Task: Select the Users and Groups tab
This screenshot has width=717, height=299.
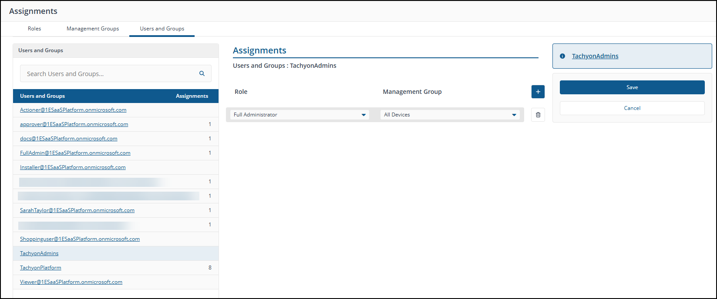Action: click(162, 29)
